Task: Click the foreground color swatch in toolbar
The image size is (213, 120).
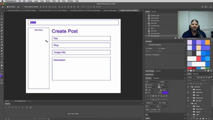Action: click(x=1, y=76)
